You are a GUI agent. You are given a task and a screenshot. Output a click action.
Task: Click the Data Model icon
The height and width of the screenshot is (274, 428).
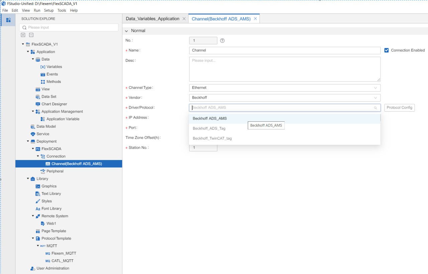pos(33,126)
